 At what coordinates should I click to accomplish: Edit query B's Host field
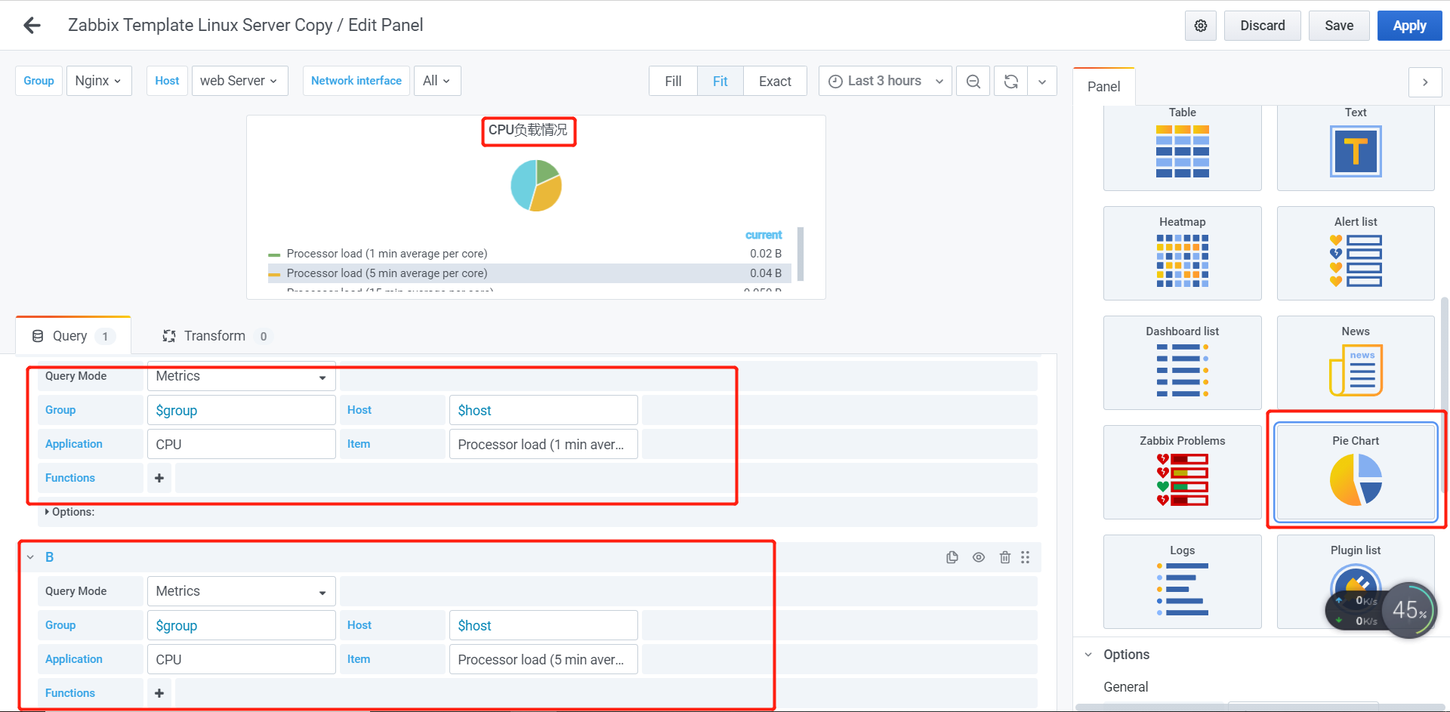click(544, 625)
